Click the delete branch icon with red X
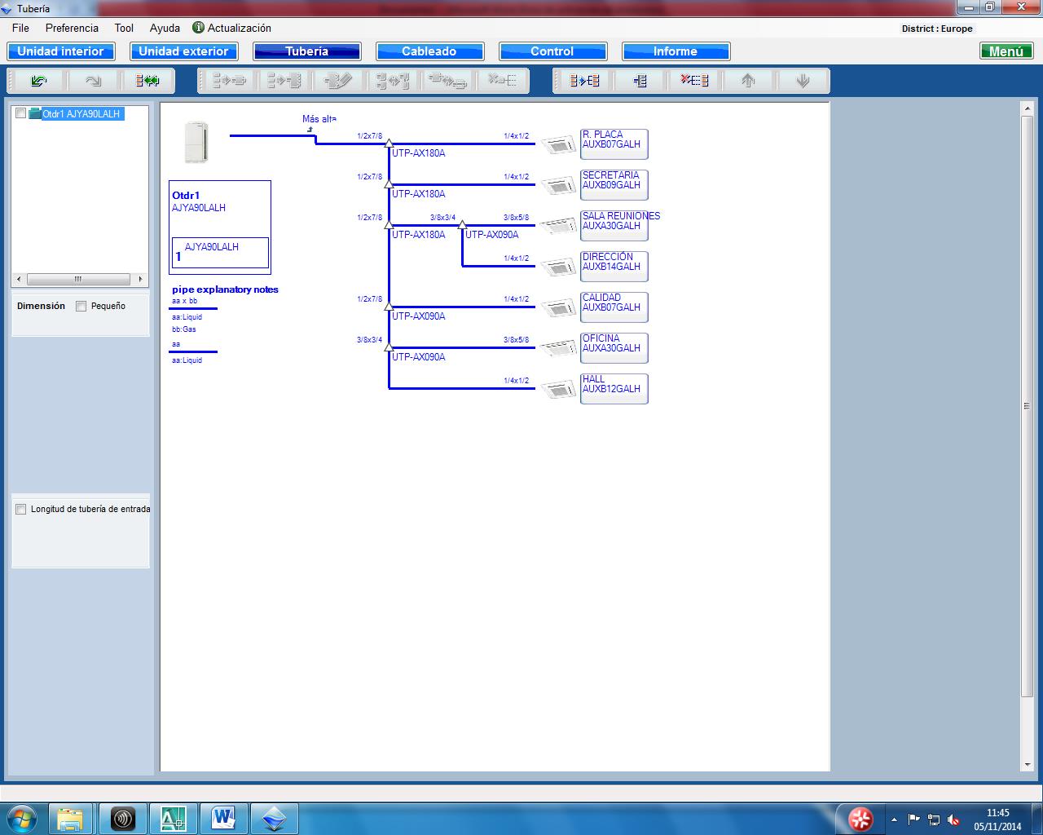This screenshot has height=835, width=1043. [x=694, y=81]
